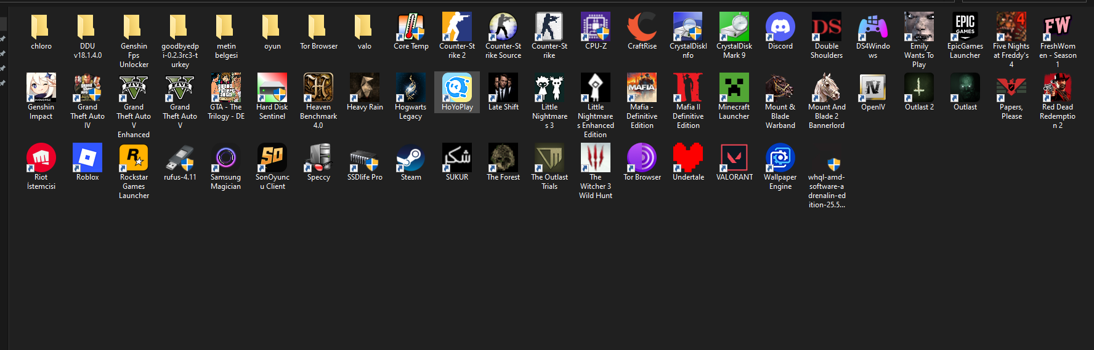The image size is (1094, 350).
Task: Select the Heavy Rain icon
Action: [365, 87]
